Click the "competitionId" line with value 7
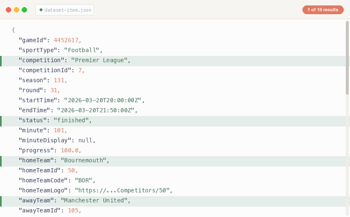 52,70
